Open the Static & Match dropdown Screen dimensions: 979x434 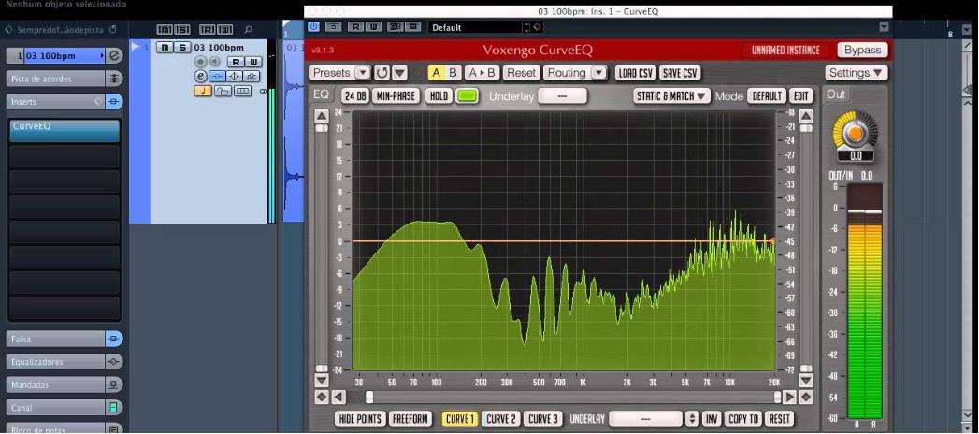coord(671,95)
